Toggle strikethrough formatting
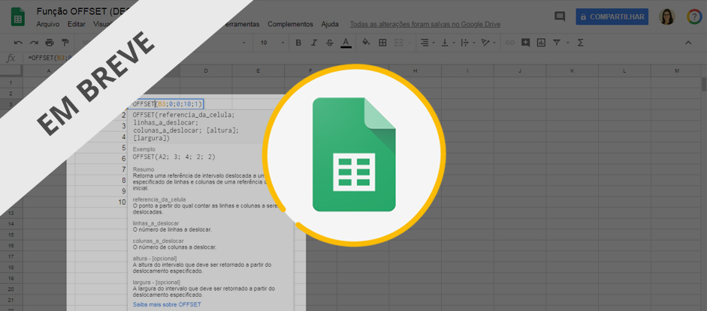 [329, 43]
